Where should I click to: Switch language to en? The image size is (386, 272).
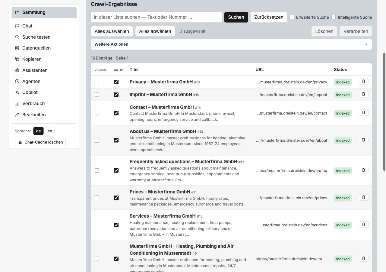coord(50,131)
